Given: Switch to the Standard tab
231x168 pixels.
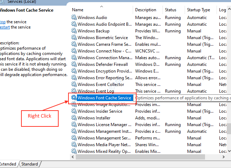Looking at the screenshot, I should point(29,164).
